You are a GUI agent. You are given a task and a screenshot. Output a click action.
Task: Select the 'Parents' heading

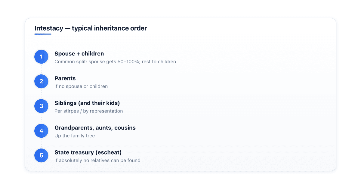click(x=65, y=78)
